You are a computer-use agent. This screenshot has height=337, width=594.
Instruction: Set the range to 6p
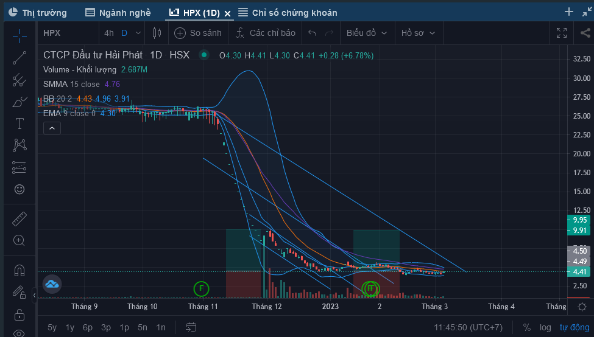[88, 327]
